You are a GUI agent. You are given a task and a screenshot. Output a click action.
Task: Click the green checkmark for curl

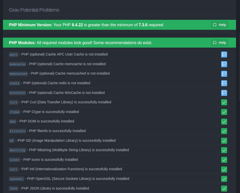[224, 102]
